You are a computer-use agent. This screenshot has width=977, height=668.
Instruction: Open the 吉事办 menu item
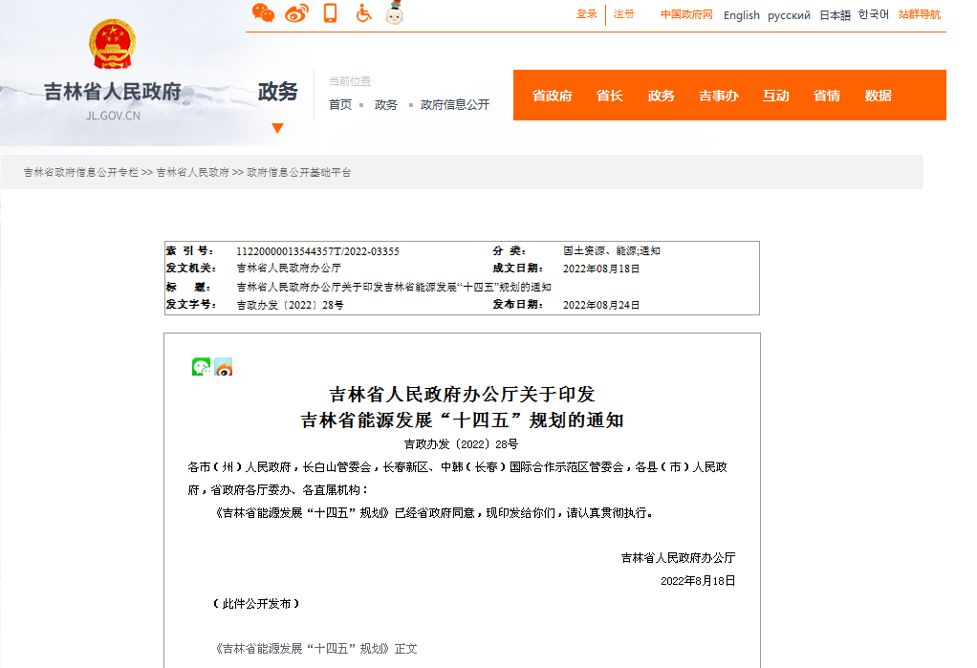[x=718, y=96]
